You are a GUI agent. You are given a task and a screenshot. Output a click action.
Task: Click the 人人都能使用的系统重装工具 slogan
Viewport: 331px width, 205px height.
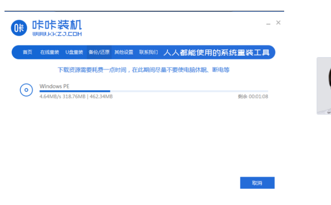click(216, 53)
